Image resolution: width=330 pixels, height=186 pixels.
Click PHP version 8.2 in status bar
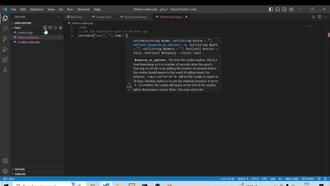(280, 179)
